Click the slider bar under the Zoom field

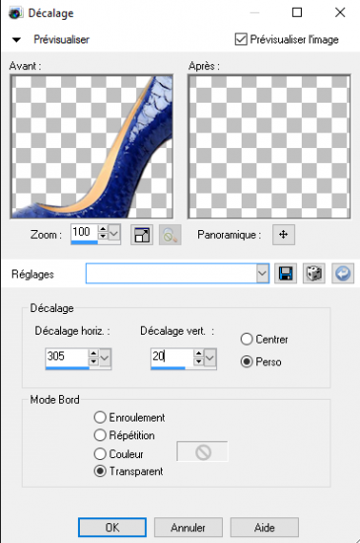(96, 243)
